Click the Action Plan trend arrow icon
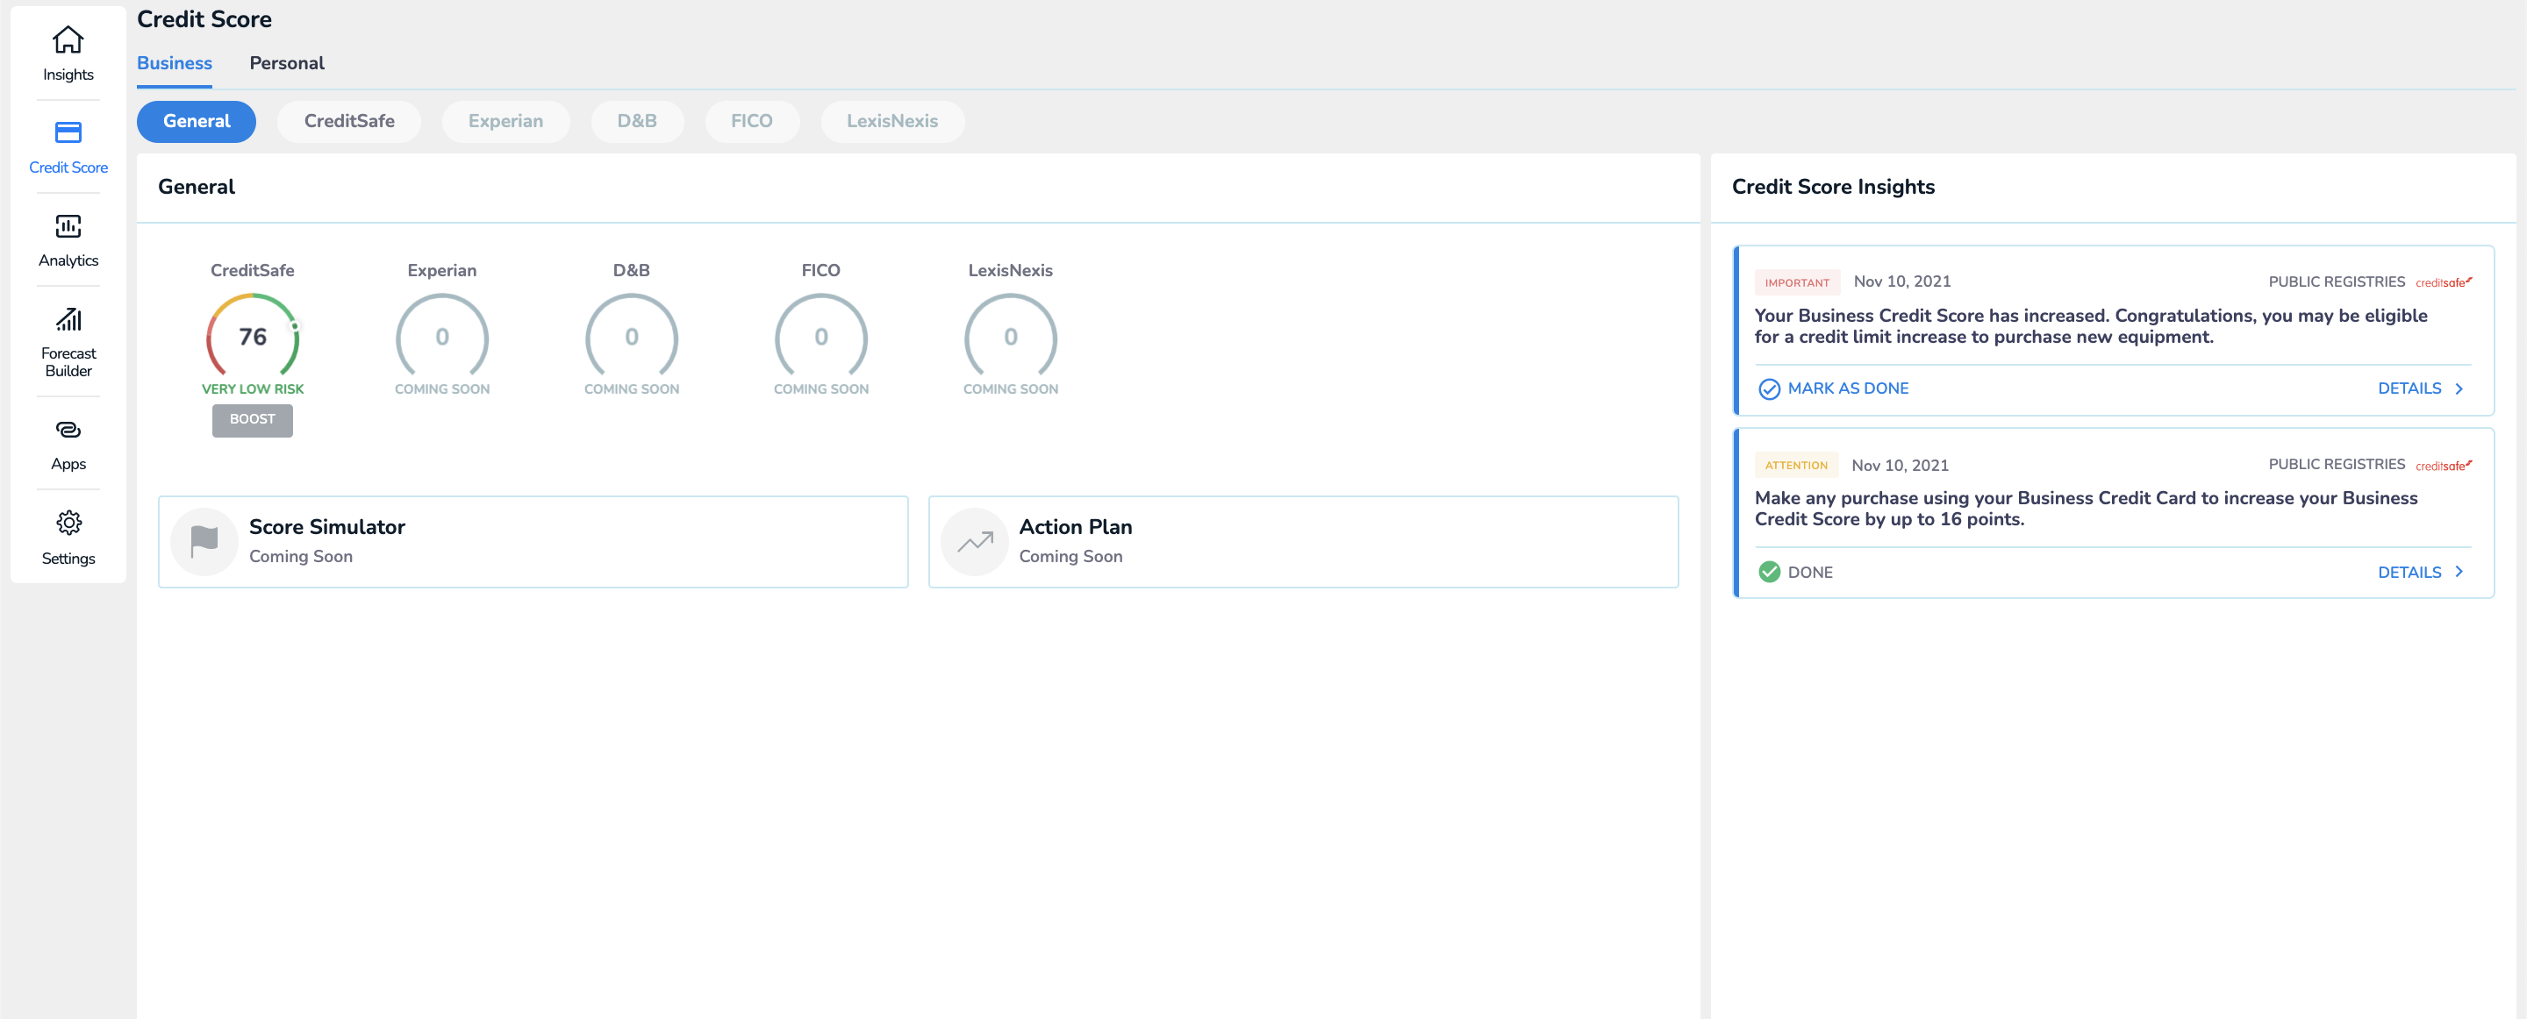 [974, 541]
